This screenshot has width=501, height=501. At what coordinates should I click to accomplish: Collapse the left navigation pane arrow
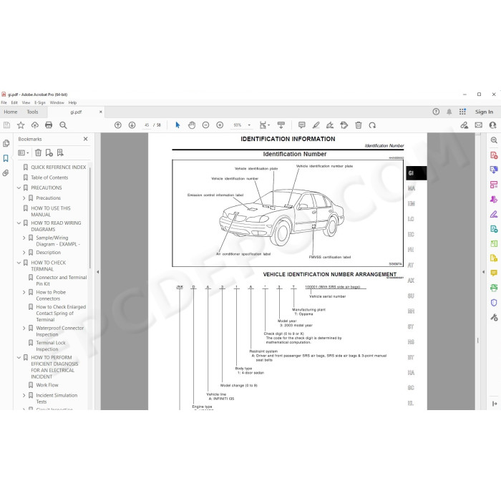[98, 272]
